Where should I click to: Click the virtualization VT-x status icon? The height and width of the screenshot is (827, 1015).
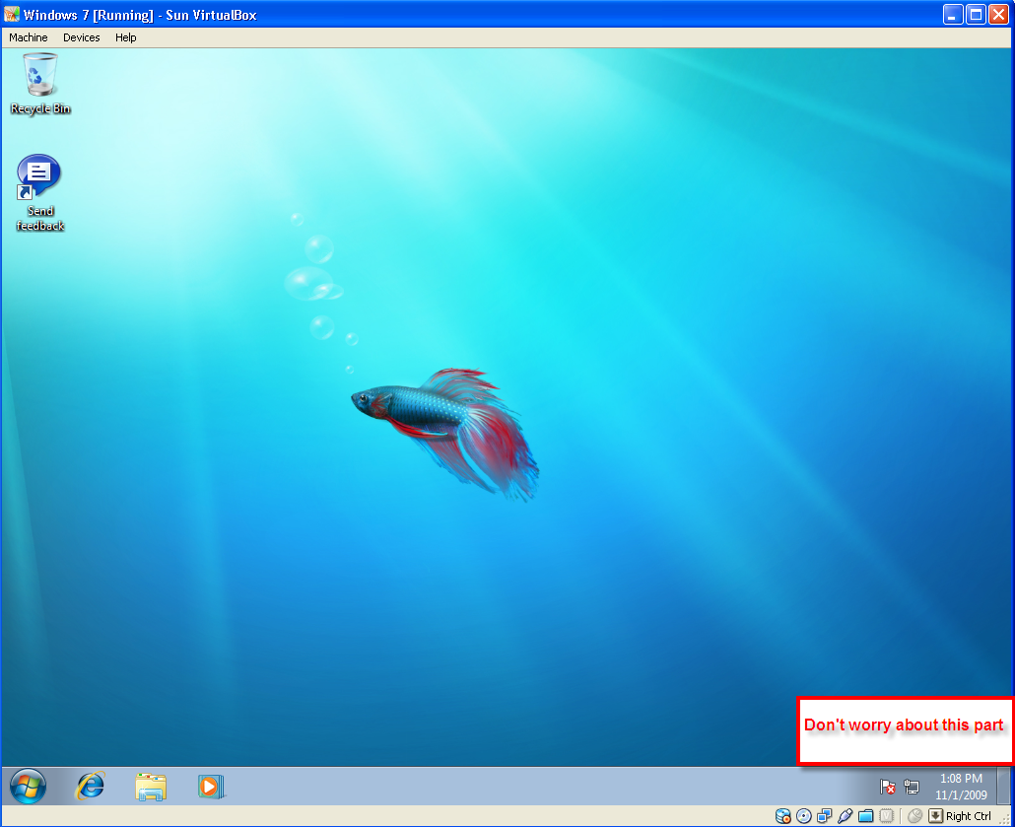click(886, 816)
